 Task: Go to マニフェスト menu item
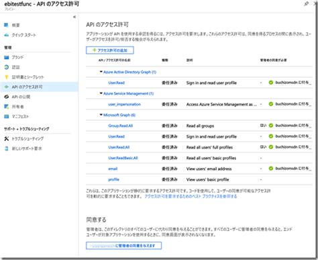coord(20,117)
